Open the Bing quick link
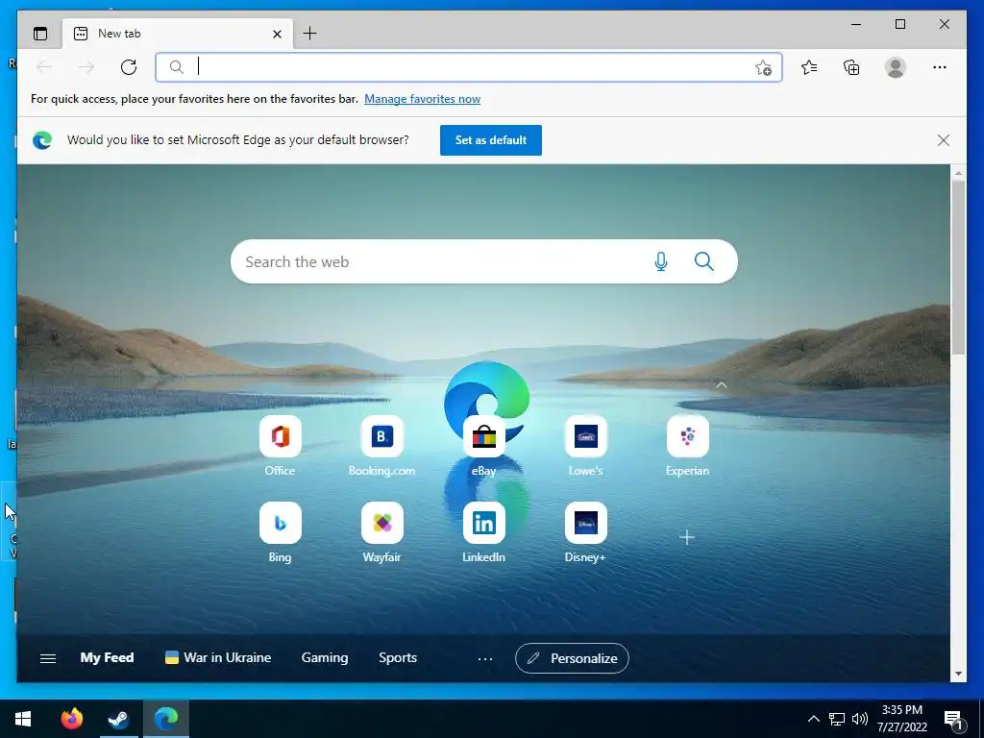This screenshot has height=738, width=984. click(280, 532)
